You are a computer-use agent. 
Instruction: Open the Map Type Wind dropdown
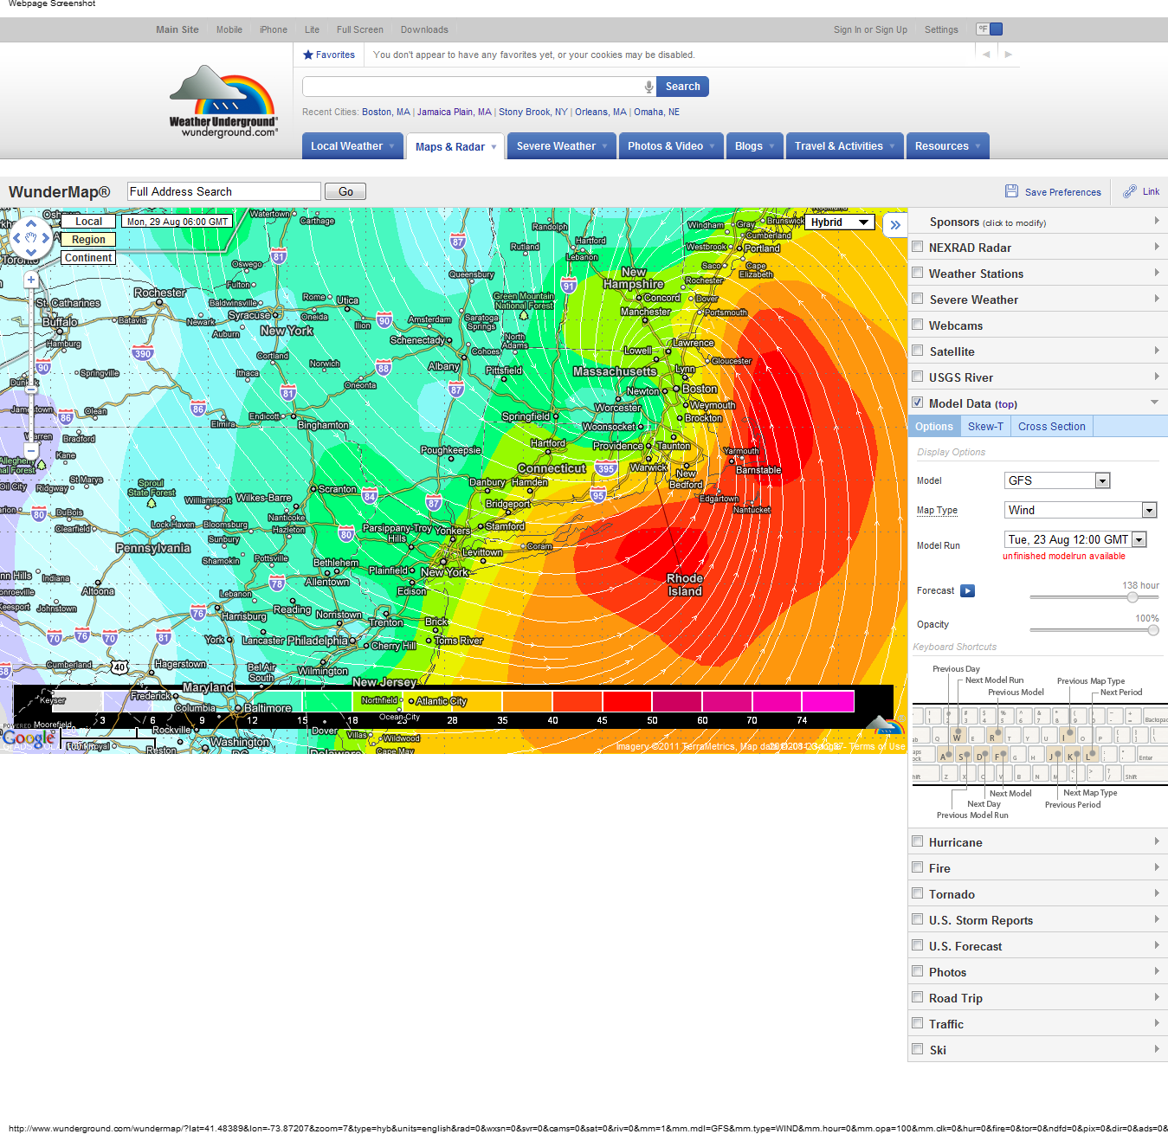click(x=1081, y=510)
